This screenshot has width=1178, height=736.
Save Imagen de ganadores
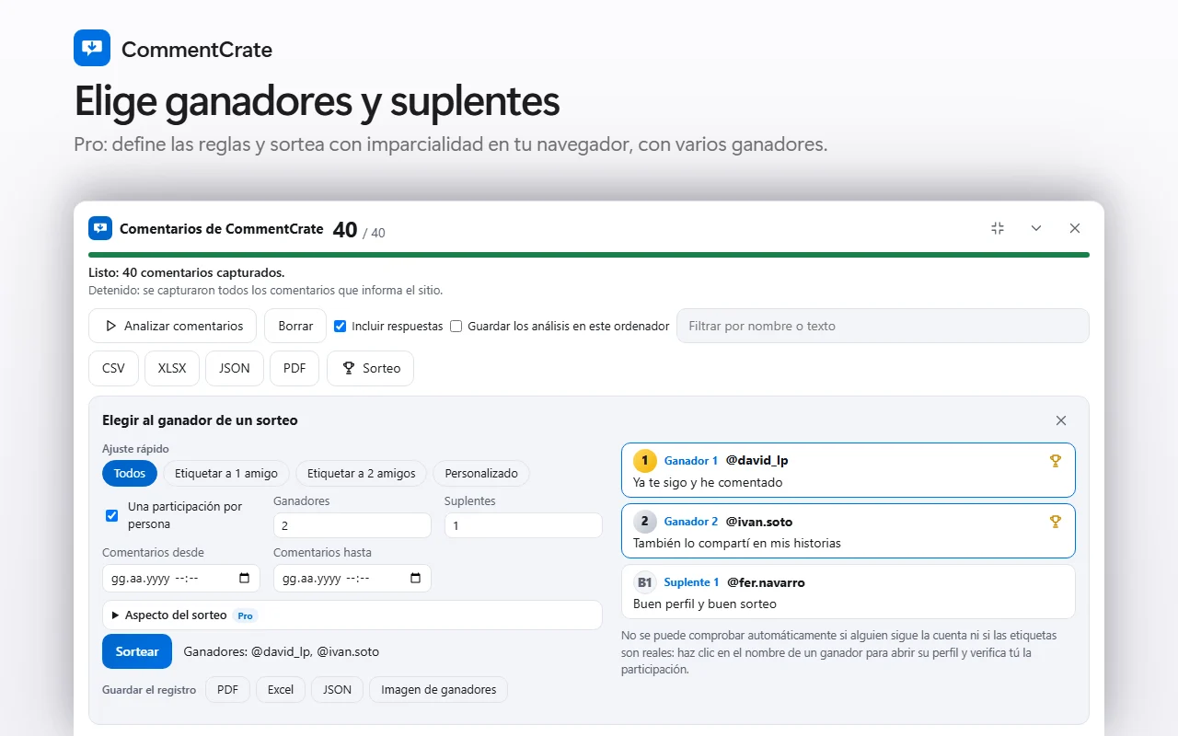click(438, 689)
